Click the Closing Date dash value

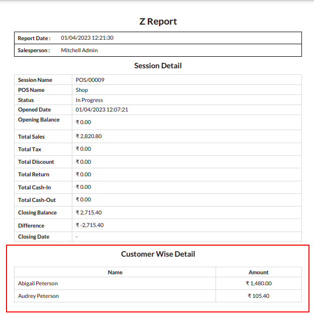click(77, 237)
